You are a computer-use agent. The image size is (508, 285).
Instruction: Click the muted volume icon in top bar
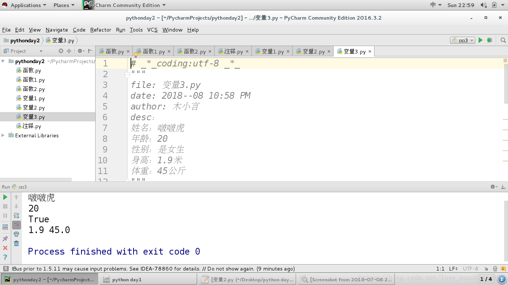[483, 5]
